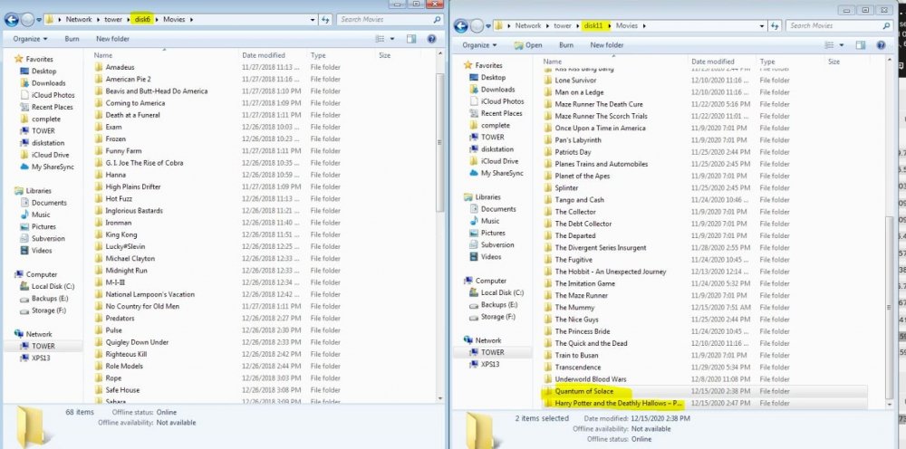The image size is (906, 449).
Task: Select The Imitation Game folder
Action: (584, 283)
